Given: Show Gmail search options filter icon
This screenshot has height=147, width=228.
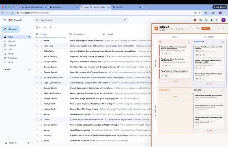Looking at the screenshot, I should point(125,20).
